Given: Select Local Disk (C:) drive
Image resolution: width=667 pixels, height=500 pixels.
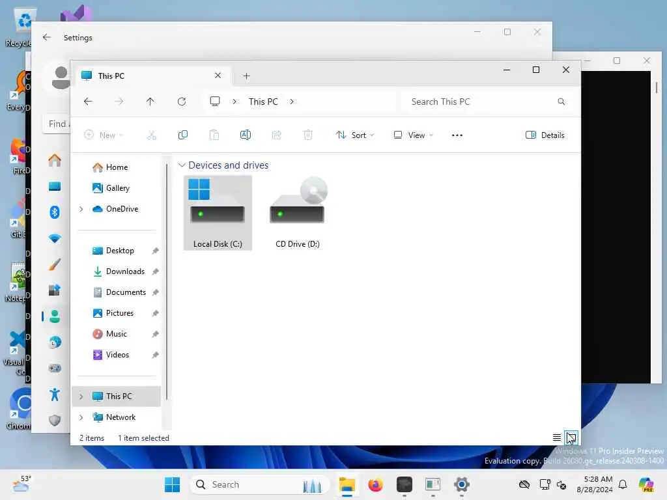Looking at the screenshot, I should 218,213.
